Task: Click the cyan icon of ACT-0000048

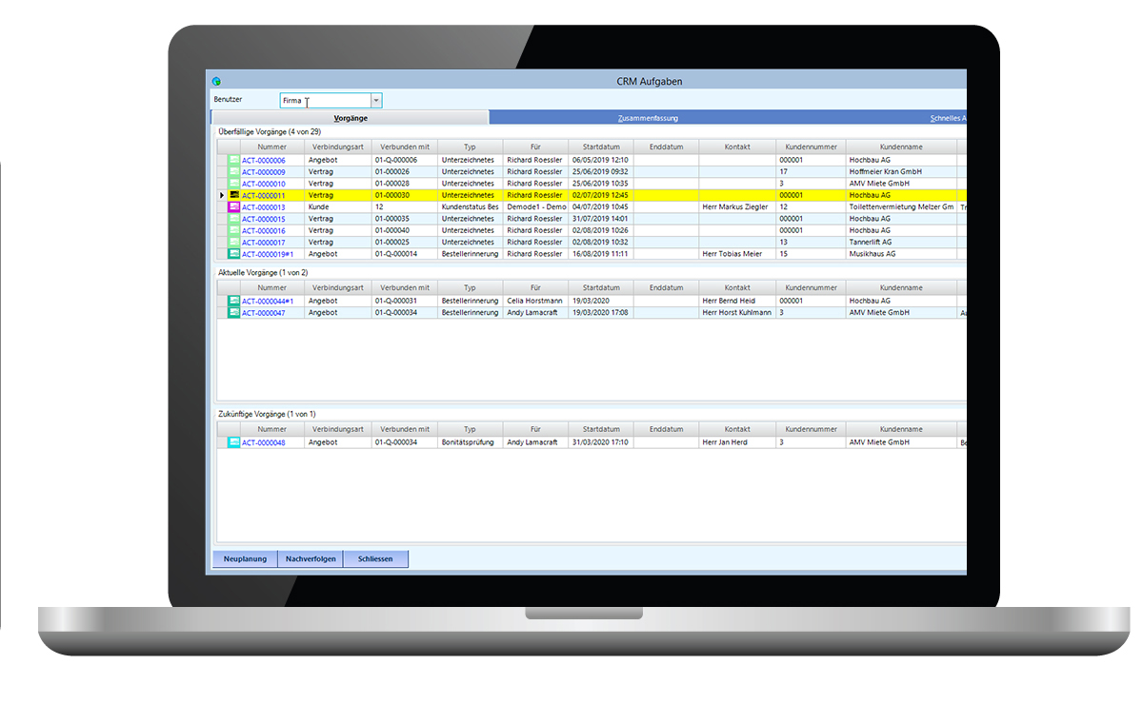Action: tap(234, 442)
